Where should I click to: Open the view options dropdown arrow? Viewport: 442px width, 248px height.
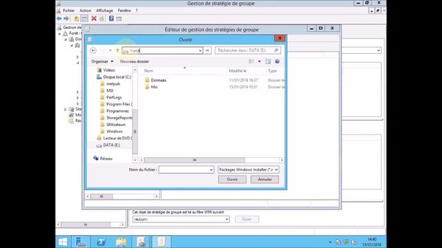click(260, 61)
